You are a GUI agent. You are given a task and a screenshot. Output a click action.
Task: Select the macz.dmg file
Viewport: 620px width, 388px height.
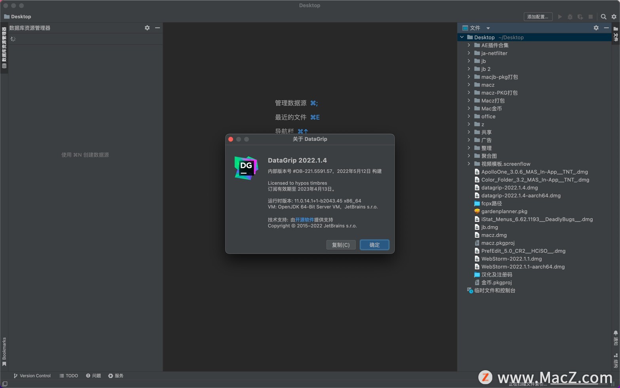[x=491, y=235]
